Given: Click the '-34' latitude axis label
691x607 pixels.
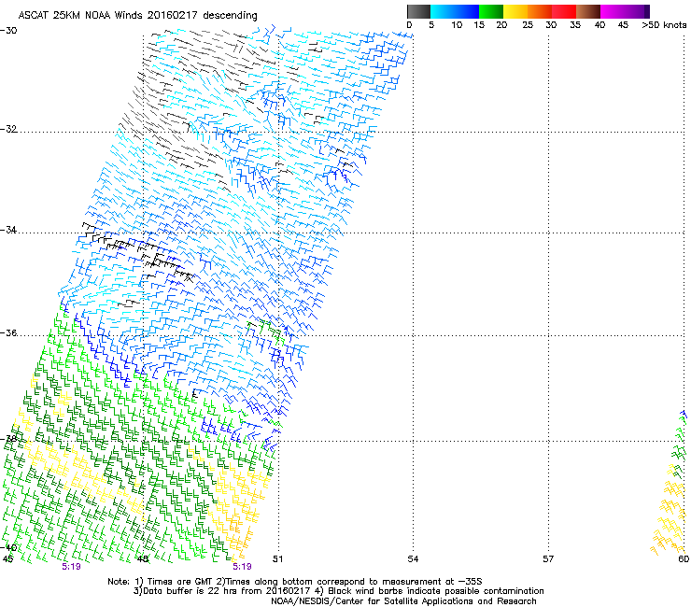Looking at the screenshot, I should coord(8,230).
